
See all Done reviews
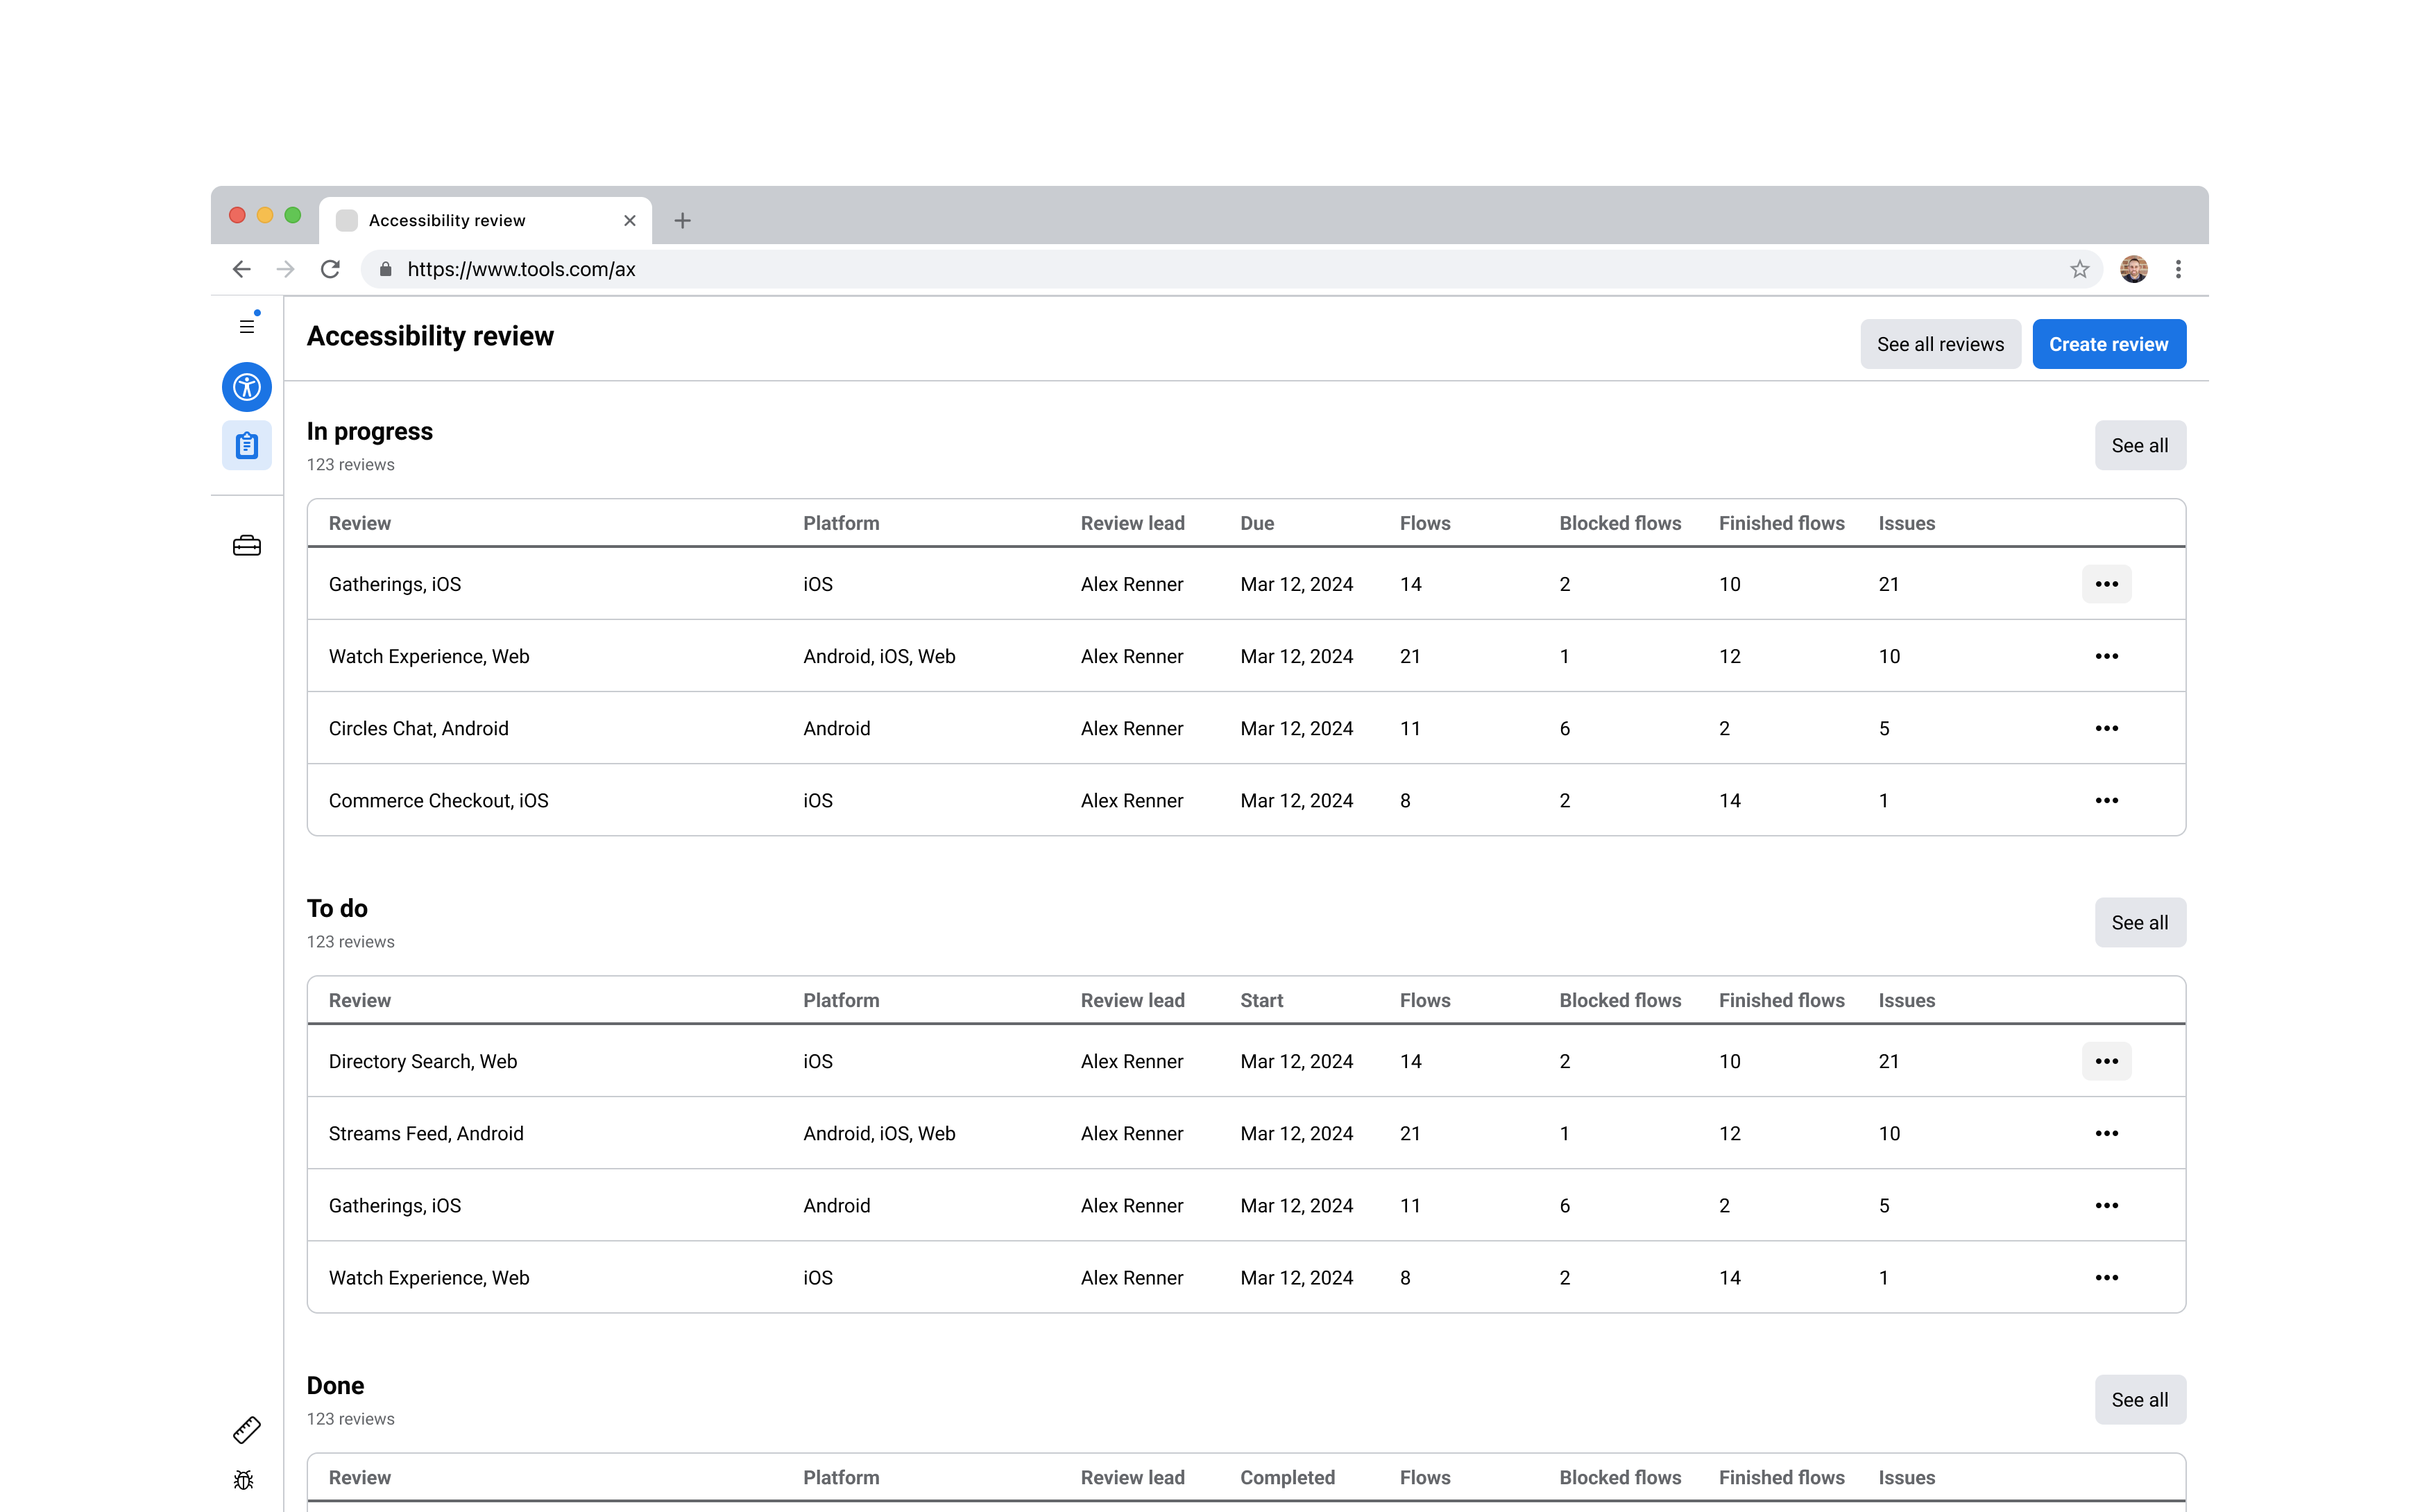click(x=2140, y=1399)
